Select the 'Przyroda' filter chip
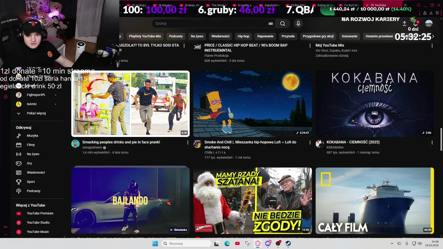443x249 pixels. click(x=288, y=36)
